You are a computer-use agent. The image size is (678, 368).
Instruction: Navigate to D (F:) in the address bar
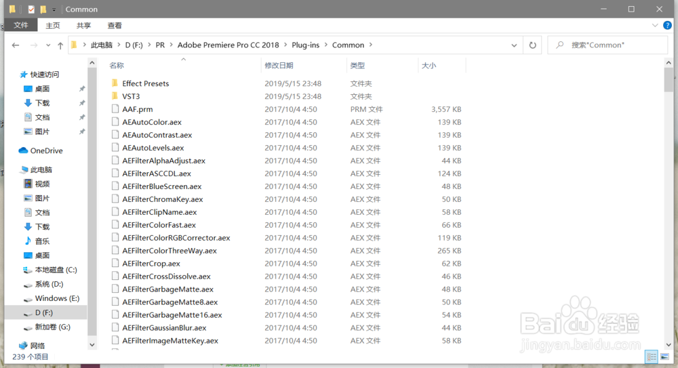click(134, 45)
